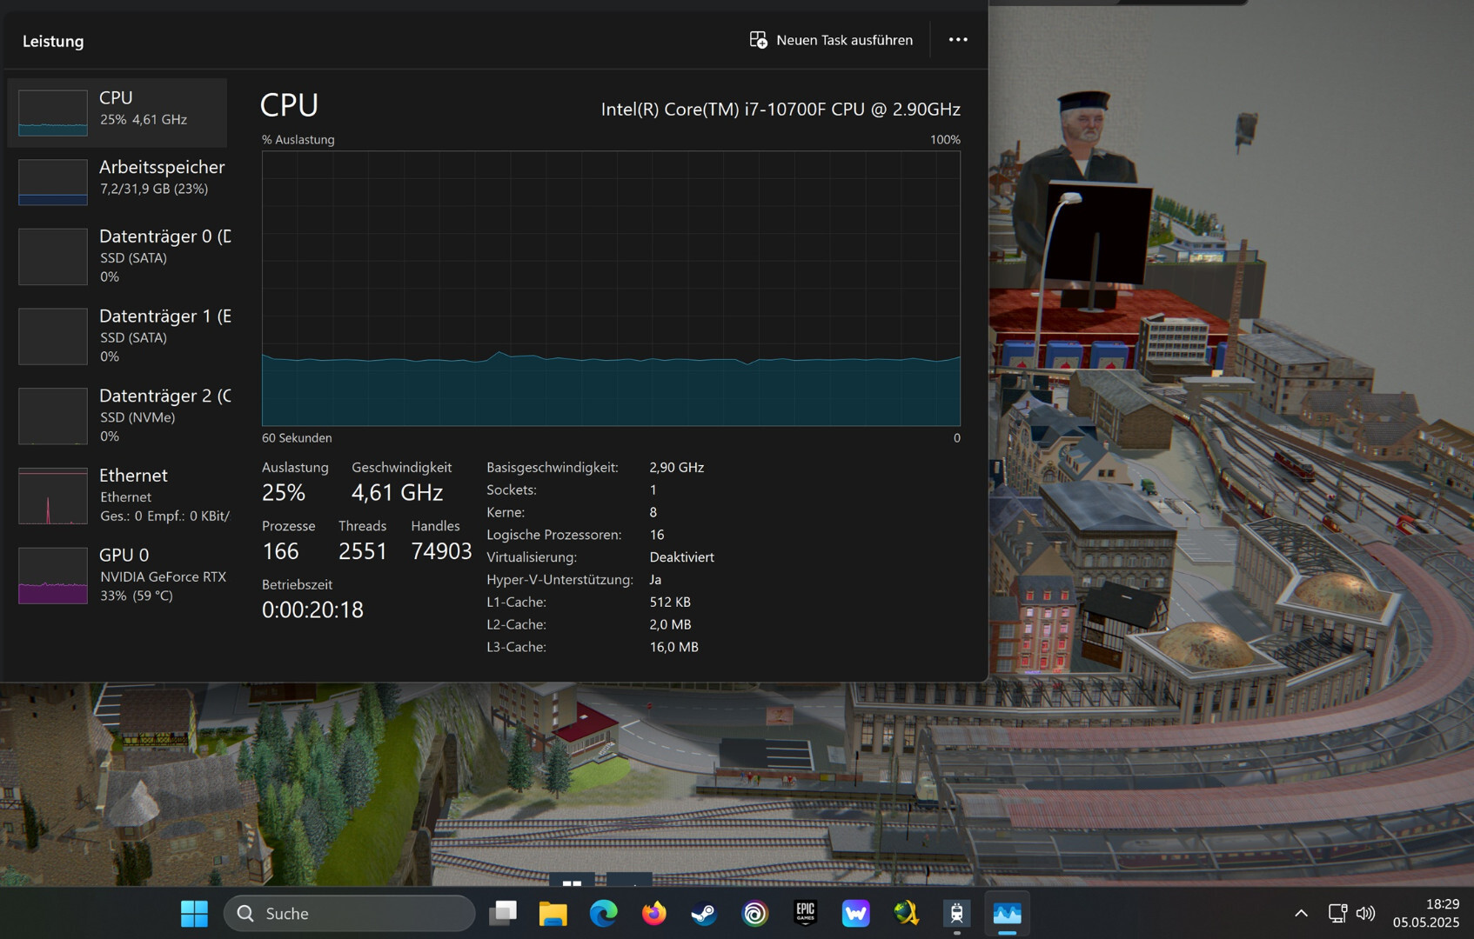Click the new task icon
Screen dimensions: 1474x939
coord(758,40)
